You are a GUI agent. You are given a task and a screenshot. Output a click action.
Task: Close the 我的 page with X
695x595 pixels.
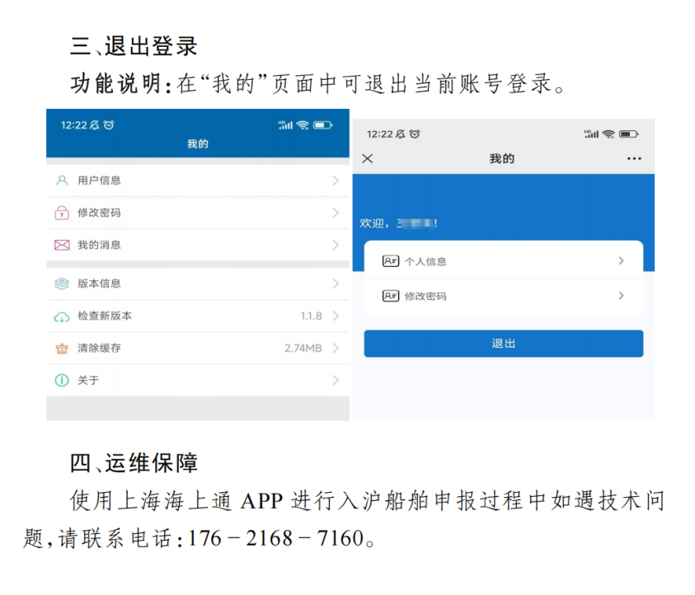[368, 158]
